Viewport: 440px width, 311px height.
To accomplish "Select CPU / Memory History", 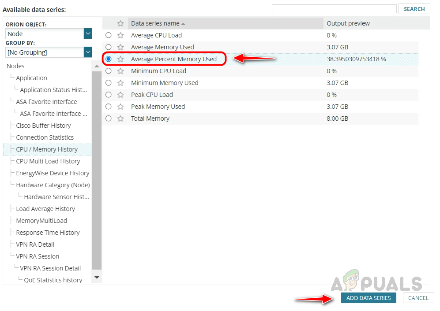I will [47, 149].
